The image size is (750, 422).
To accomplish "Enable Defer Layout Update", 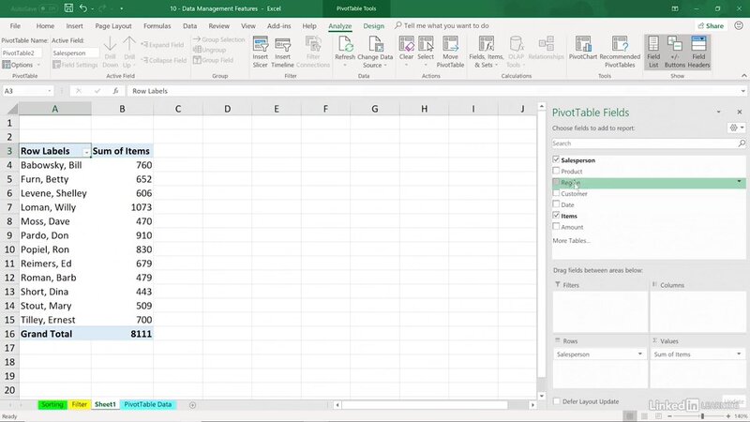I will [557, 401].
